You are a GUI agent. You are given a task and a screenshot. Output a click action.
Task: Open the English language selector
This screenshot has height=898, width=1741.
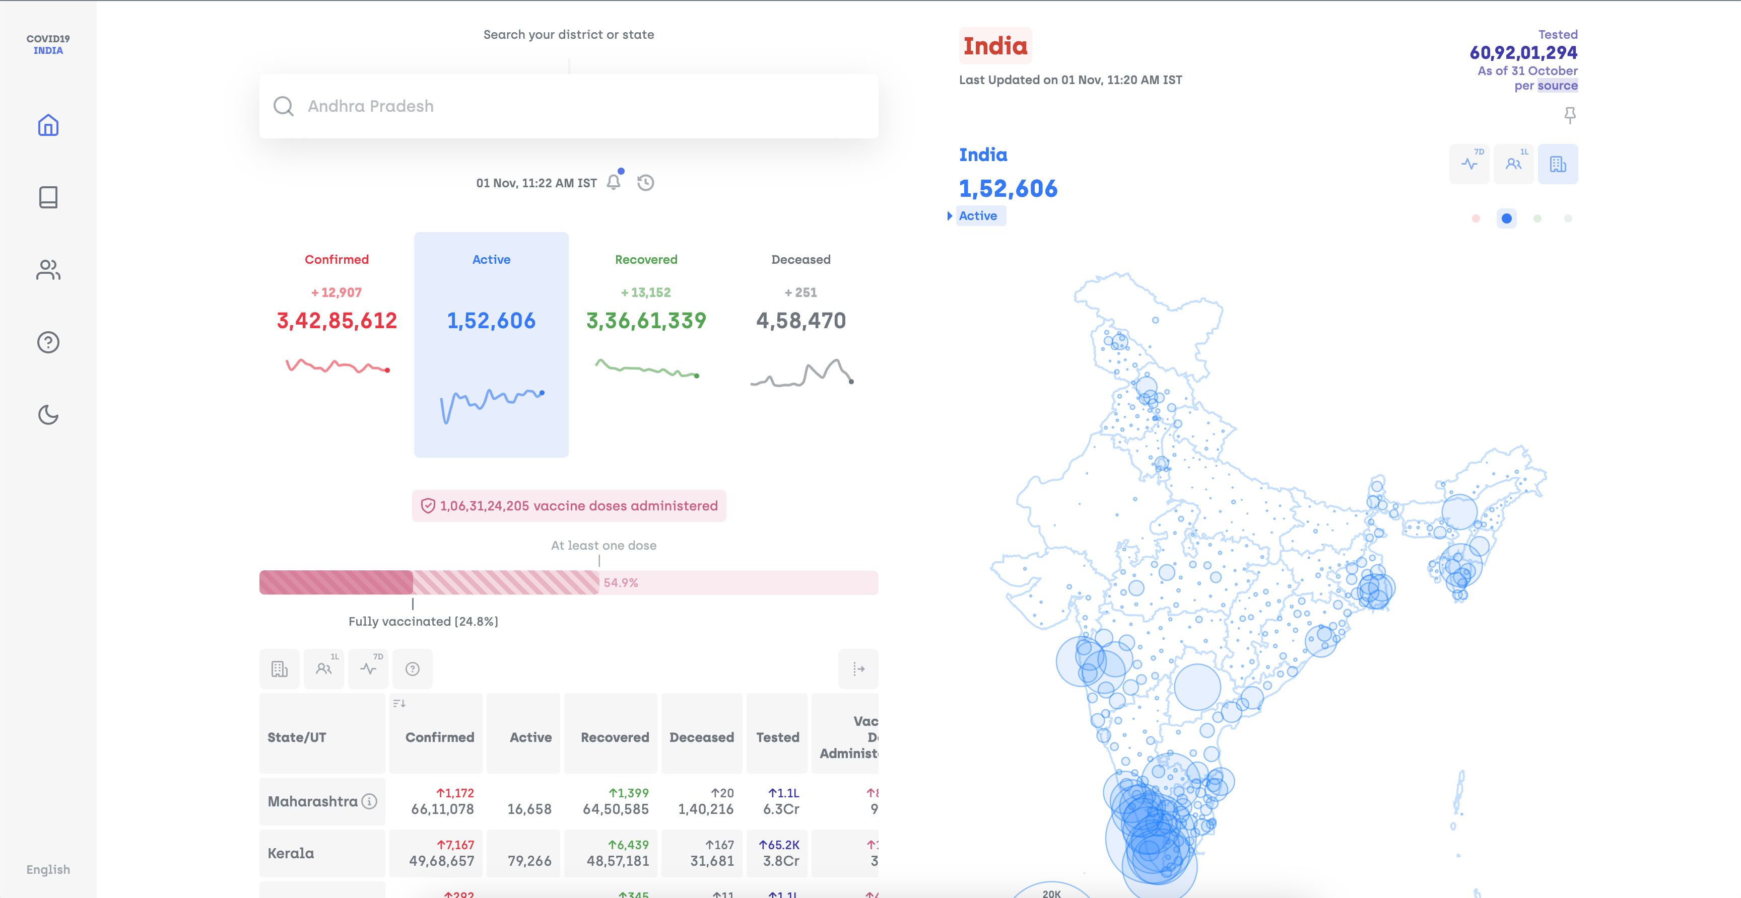coord(48,870)
